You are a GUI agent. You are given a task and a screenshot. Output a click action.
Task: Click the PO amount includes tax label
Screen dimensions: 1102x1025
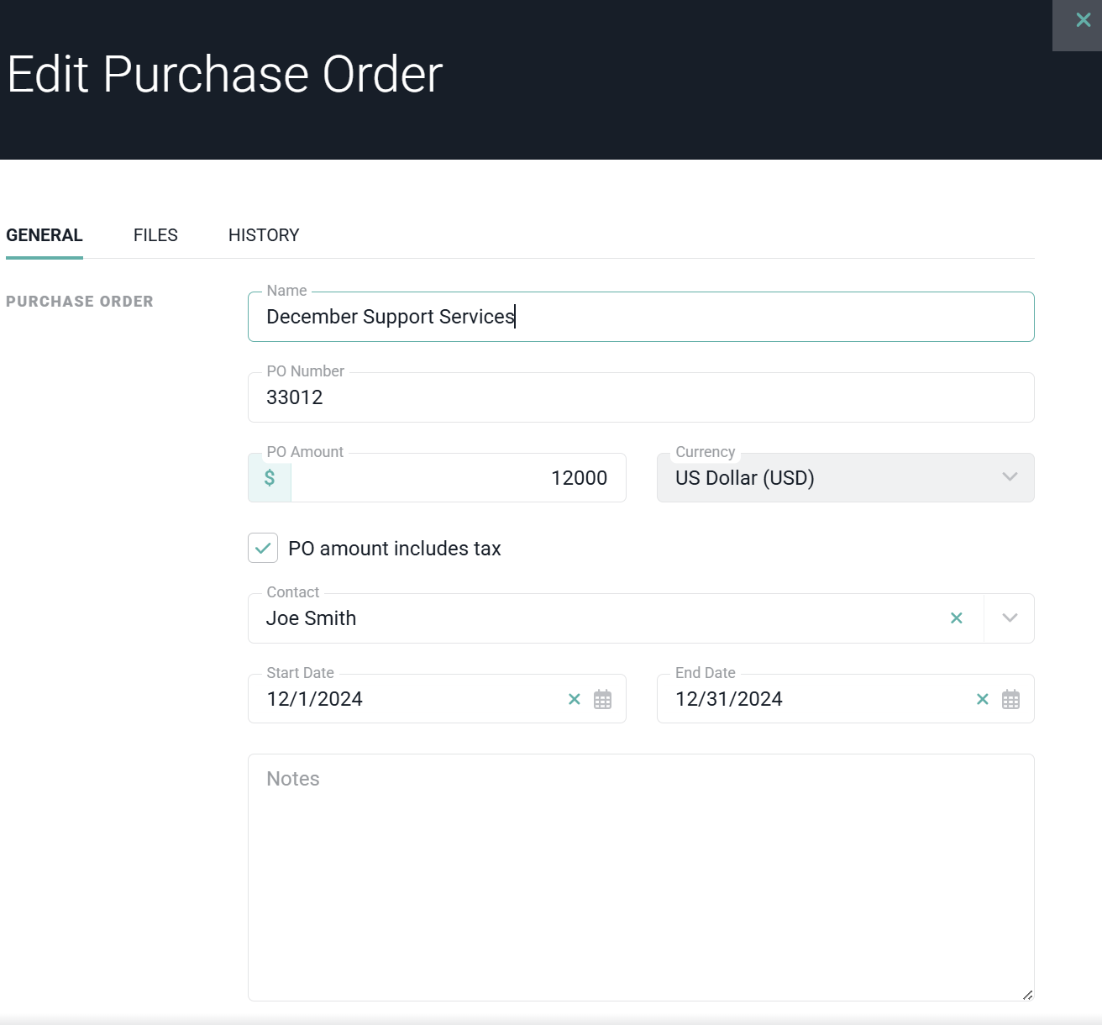pos(394,549)
